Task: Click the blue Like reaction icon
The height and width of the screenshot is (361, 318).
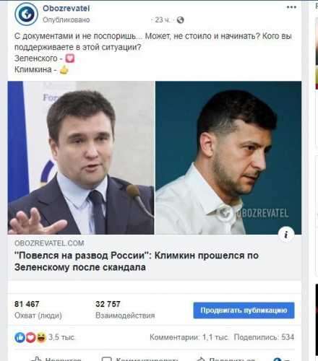Action: [20, 337]
